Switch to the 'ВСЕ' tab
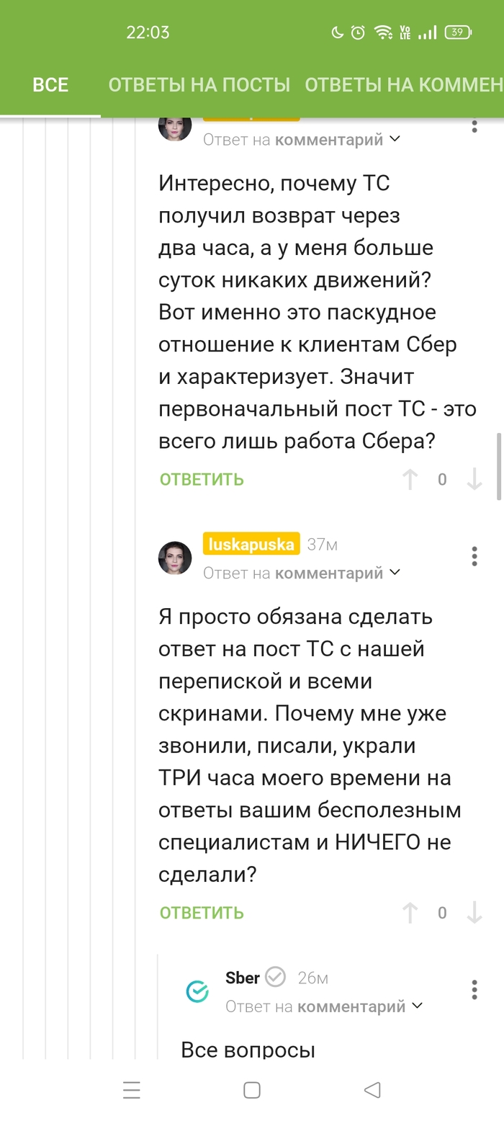 pos(50,85)
